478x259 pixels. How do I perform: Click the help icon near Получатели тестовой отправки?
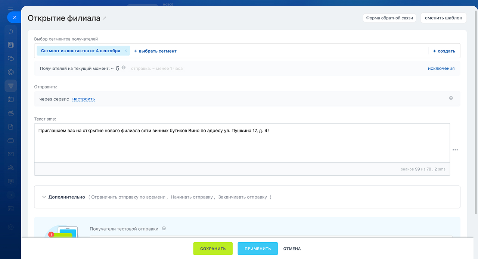pyautogui.click(x=164, y=229)
